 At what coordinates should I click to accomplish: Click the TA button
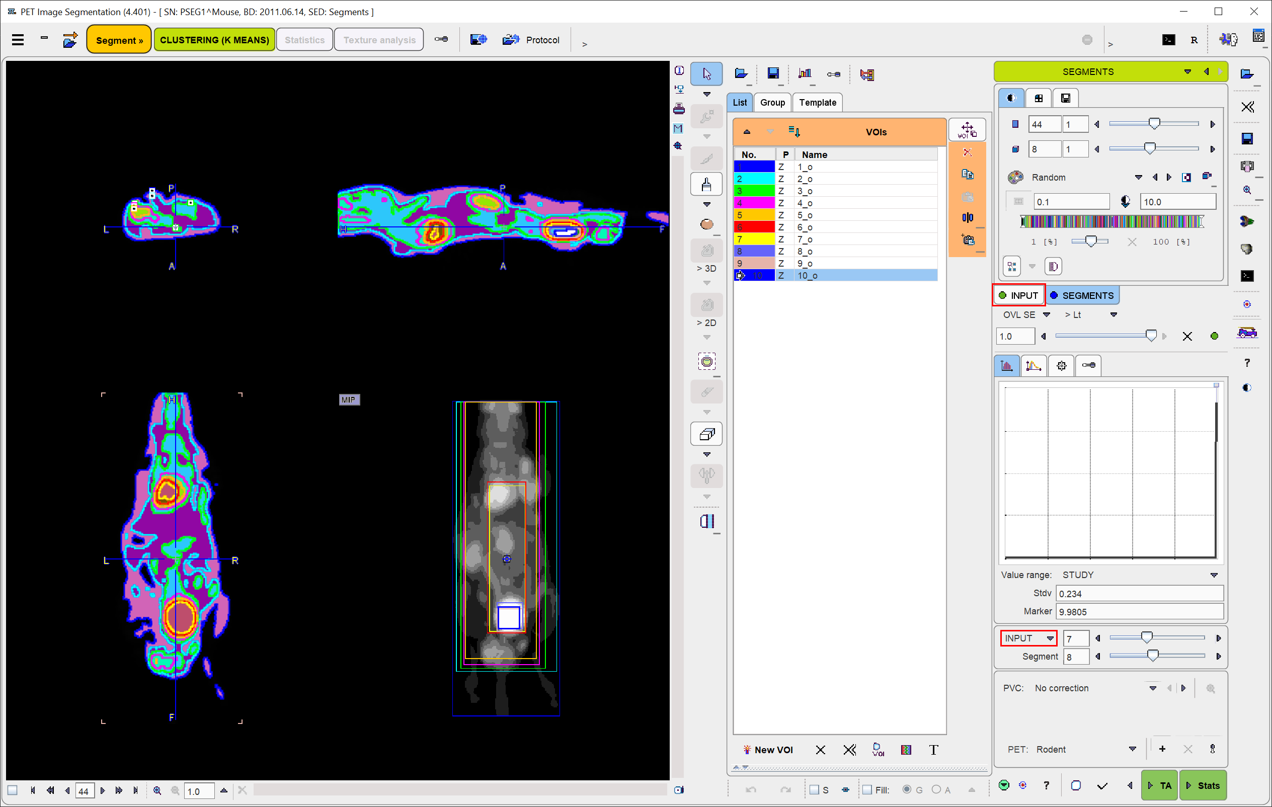coord(1159,785)
